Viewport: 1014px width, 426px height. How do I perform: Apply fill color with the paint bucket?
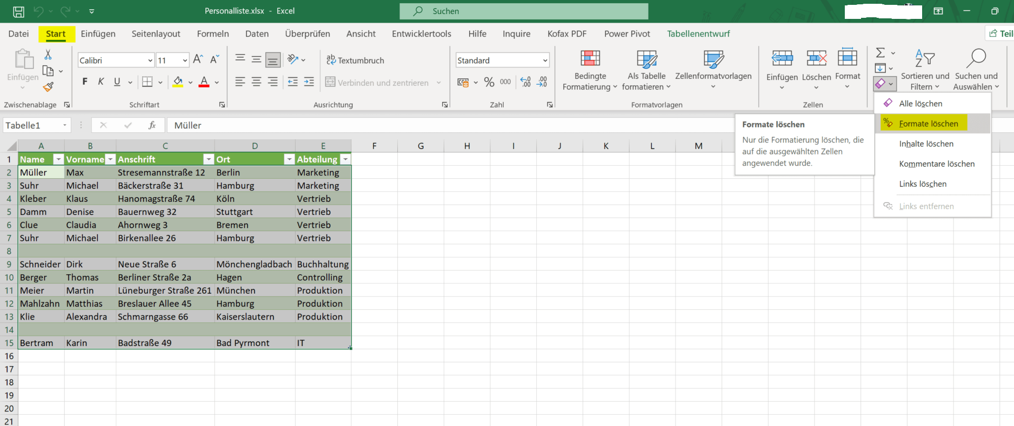(x=178, y=82)
